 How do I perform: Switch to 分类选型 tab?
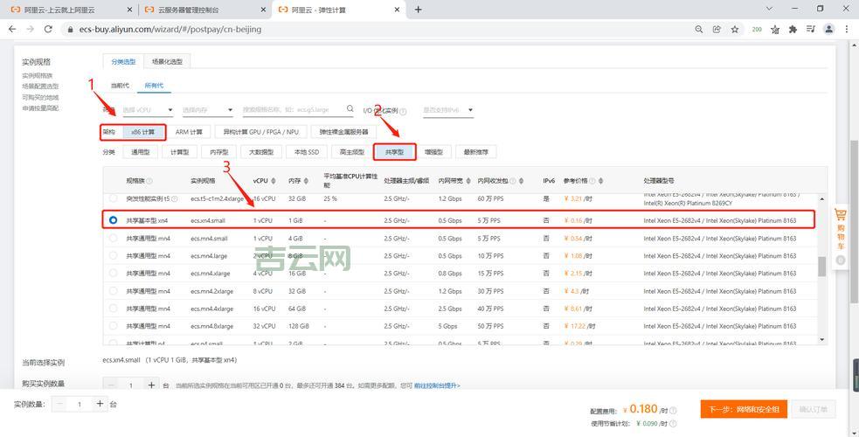(123, 62)
